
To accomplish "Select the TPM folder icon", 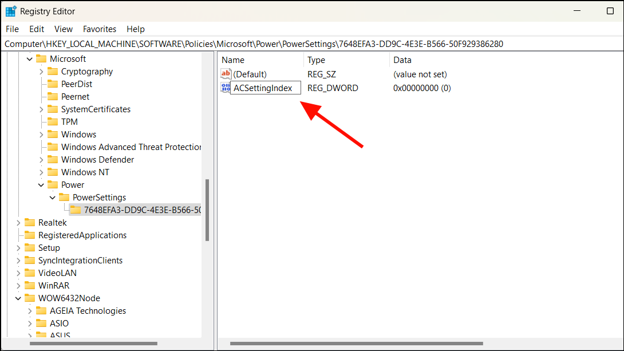I will [53, 122].
